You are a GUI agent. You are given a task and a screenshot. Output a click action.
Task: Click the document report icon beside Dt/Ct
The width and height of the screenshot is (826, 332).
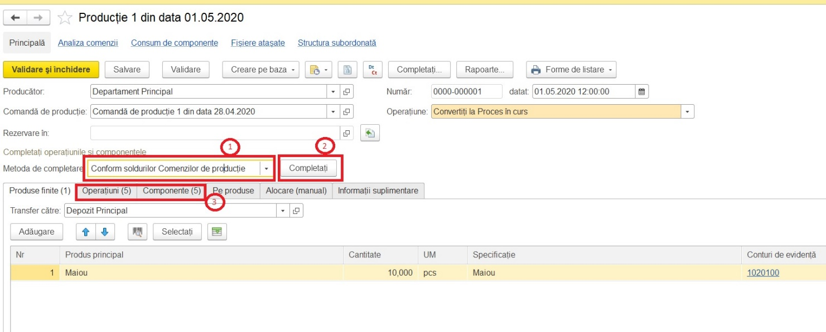[x=347, y=70]
